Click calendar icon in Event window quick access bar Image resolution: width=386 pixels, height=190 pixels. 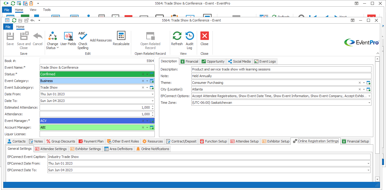point(7,20)
